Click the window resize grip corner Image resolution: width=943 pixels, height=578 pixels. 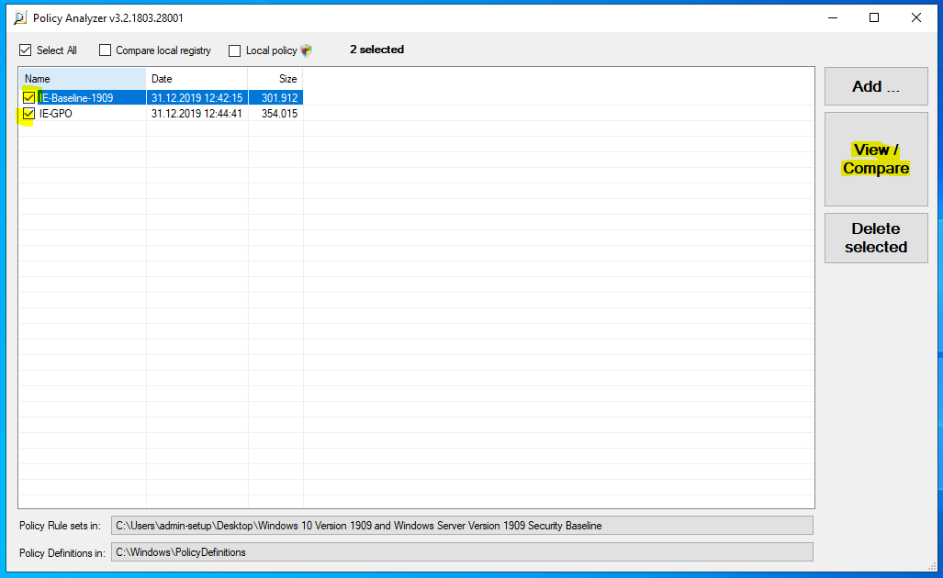pos(932,566)
